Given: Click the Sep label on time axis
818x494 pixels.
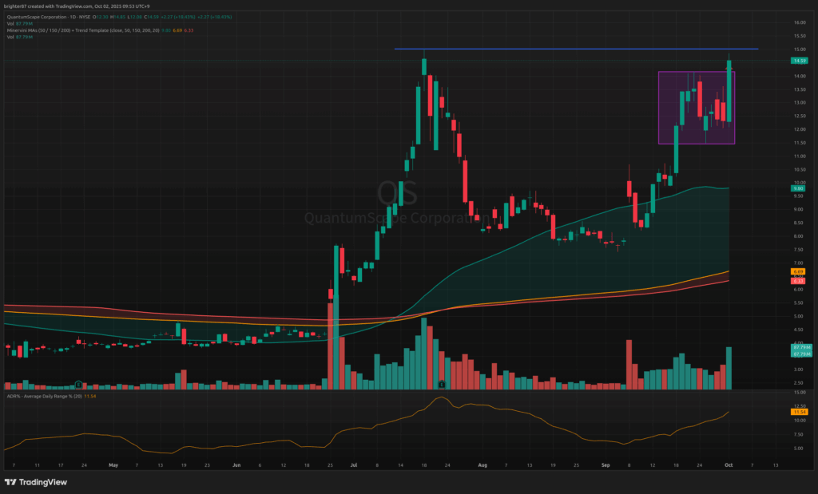Looking at the screenshot, I should click(606, 464).
